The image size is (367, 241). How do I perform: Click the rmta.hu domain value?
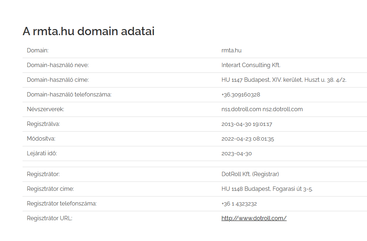coord(231,51)
